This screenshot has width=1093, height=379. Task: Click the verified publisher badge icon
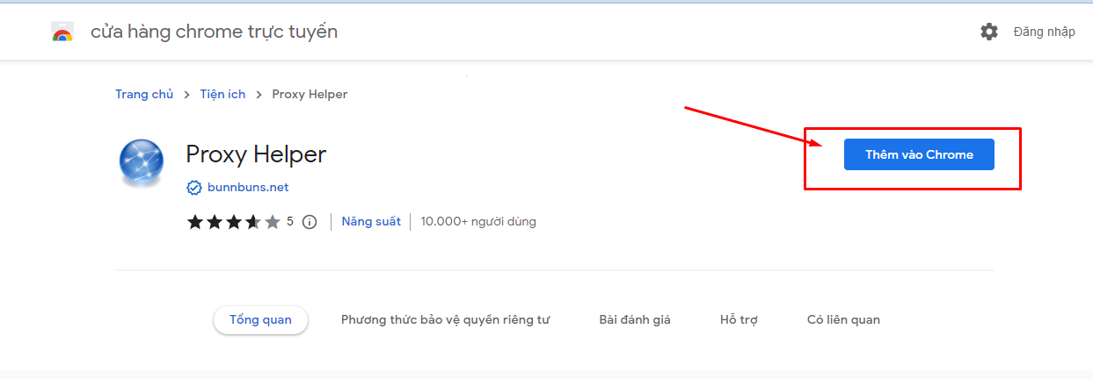(194, 188)
